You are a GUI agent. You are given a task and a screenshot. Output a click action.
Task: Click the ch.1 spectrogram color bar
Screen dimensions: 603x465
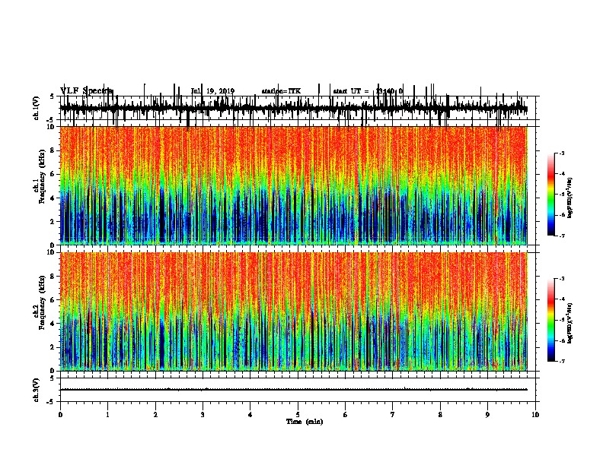point(551,195)
